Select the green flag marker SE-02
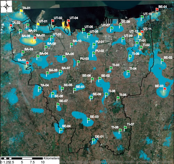 click(x=100, y=78)
